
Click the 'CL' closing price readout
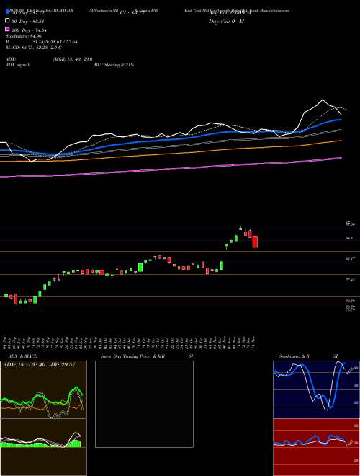(133, 13)
